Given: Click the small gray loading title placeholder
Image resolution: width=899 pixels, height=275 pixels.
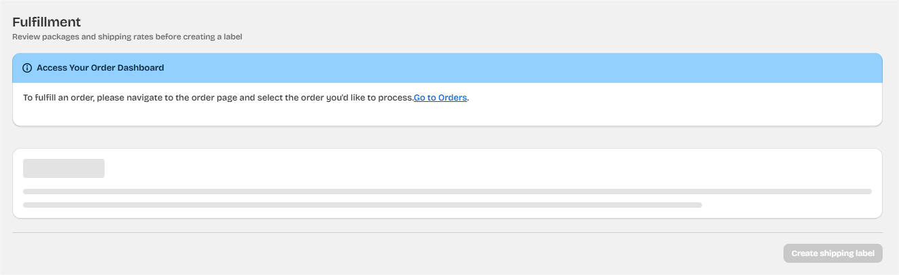Looking at the screenshot, I should coord(64,168).
